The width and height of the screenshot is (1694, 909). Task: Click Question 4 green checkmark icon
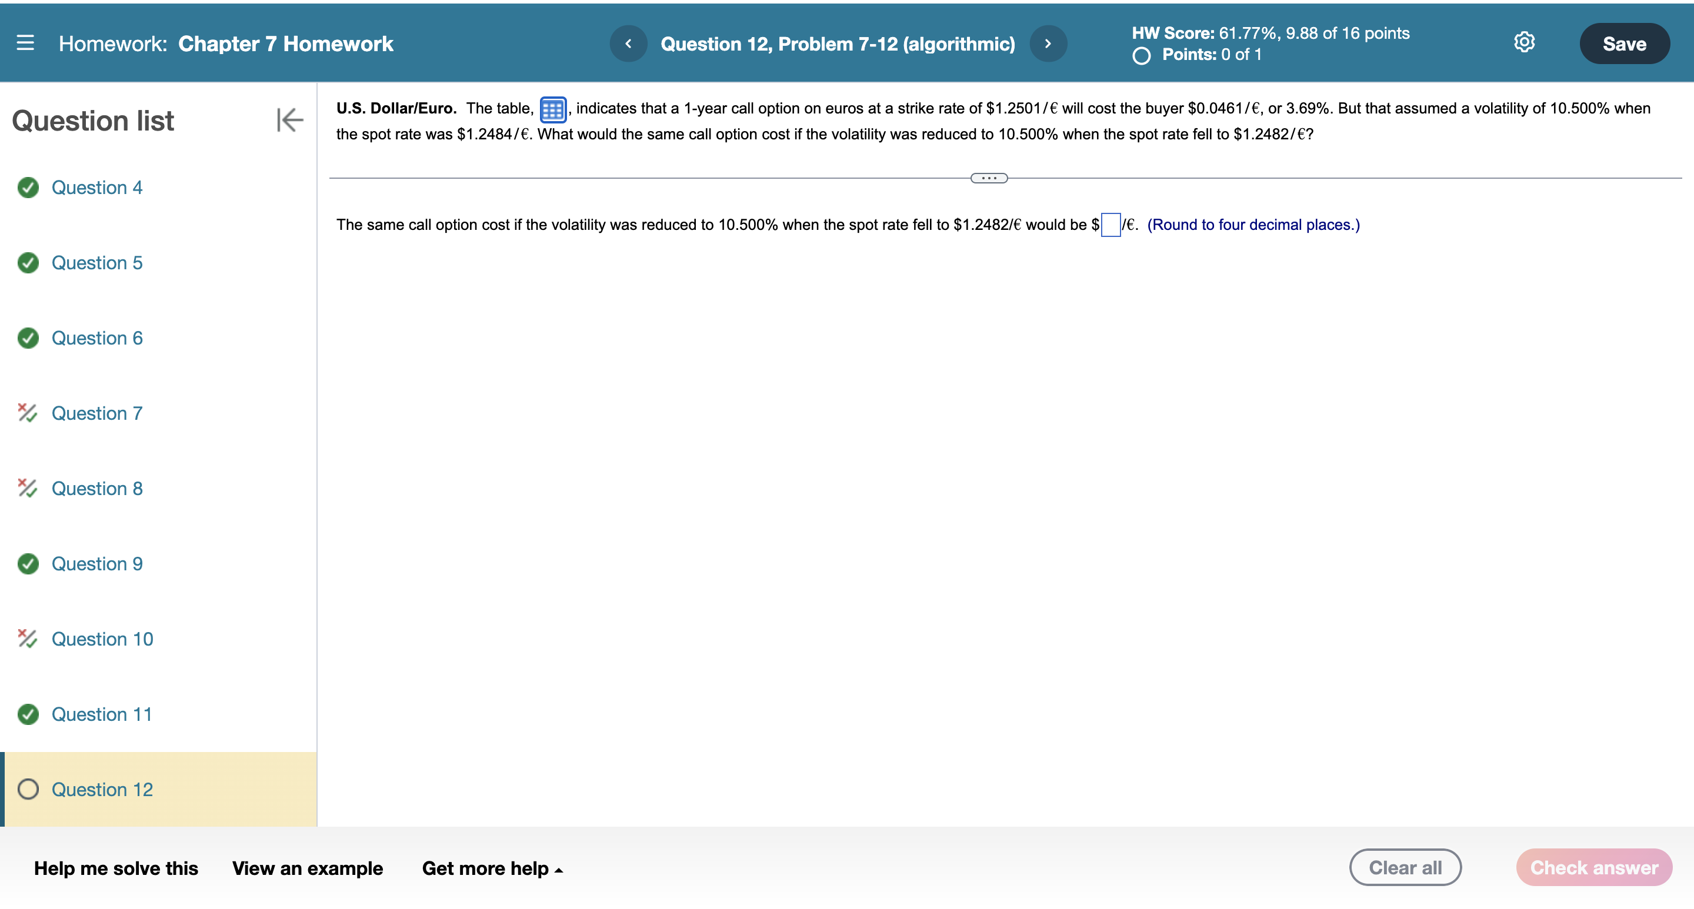click(28, 188)
